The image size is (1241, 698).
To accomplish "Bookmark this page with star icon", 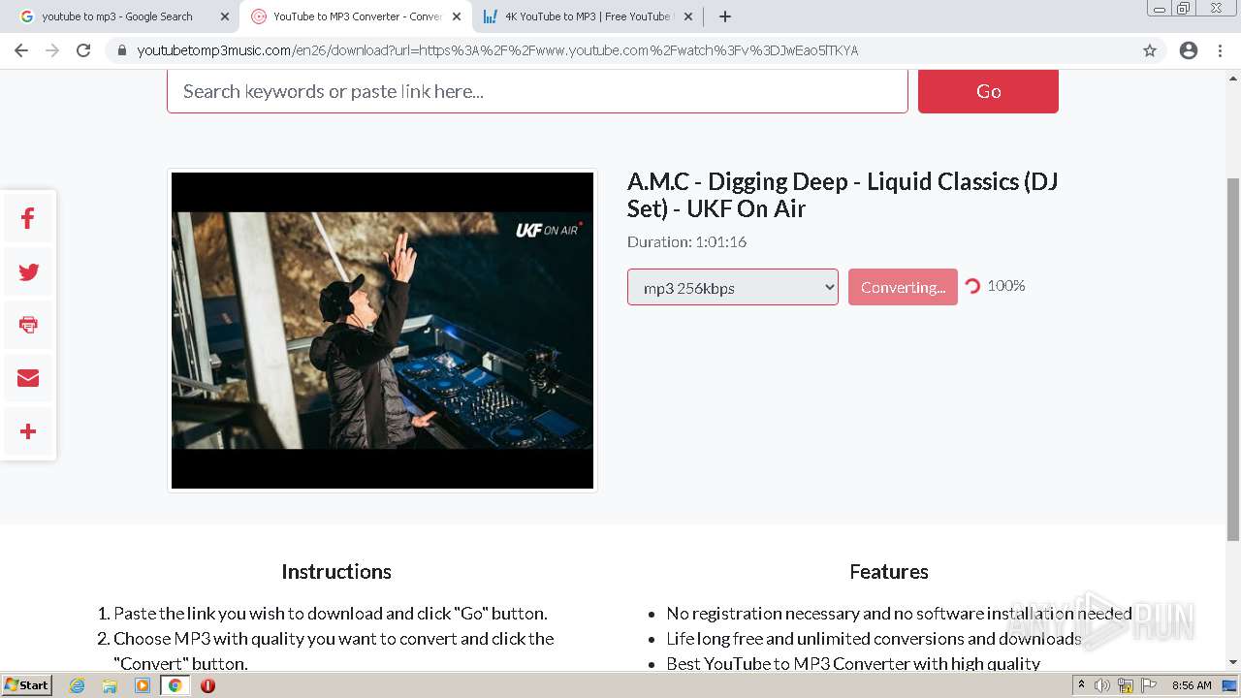I will [x=1150, y=50].
